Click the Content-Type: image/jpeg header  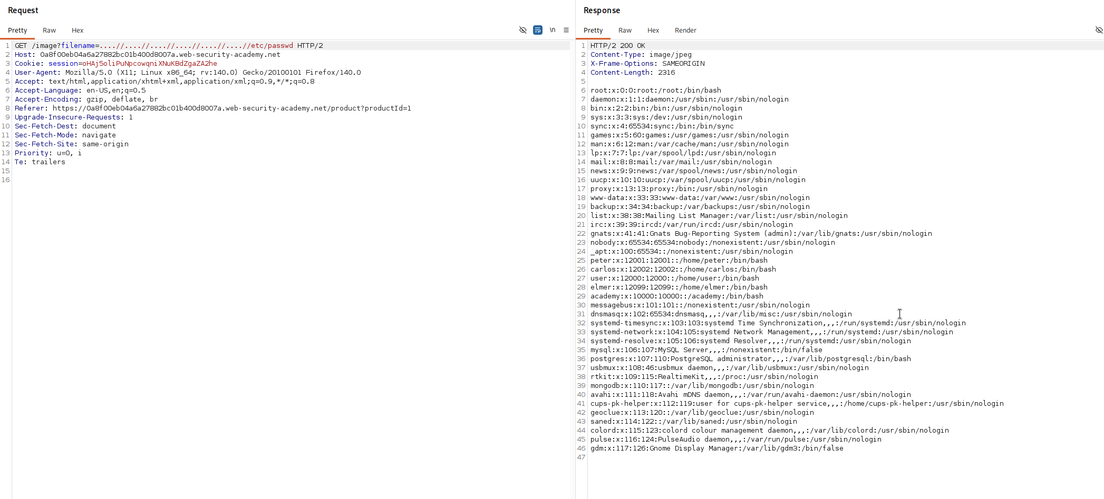[641, 55]
